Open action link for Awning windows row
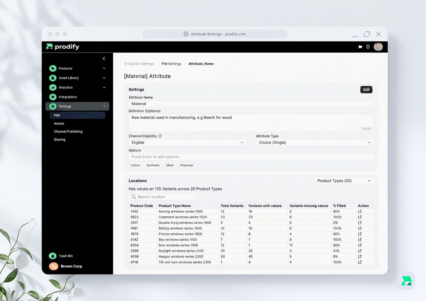426x301 pixels. click(x=360, y=211)
